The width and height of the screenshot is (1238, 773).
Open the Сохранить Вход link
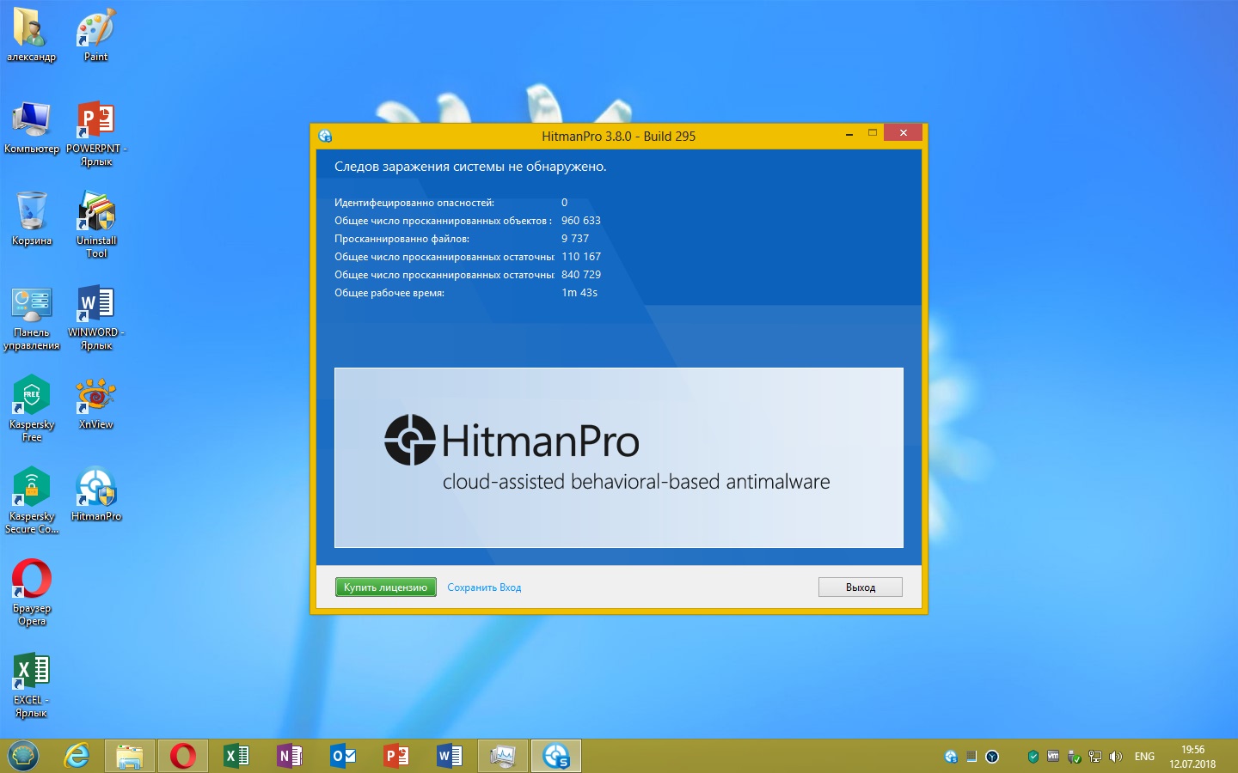pos(484,587)
